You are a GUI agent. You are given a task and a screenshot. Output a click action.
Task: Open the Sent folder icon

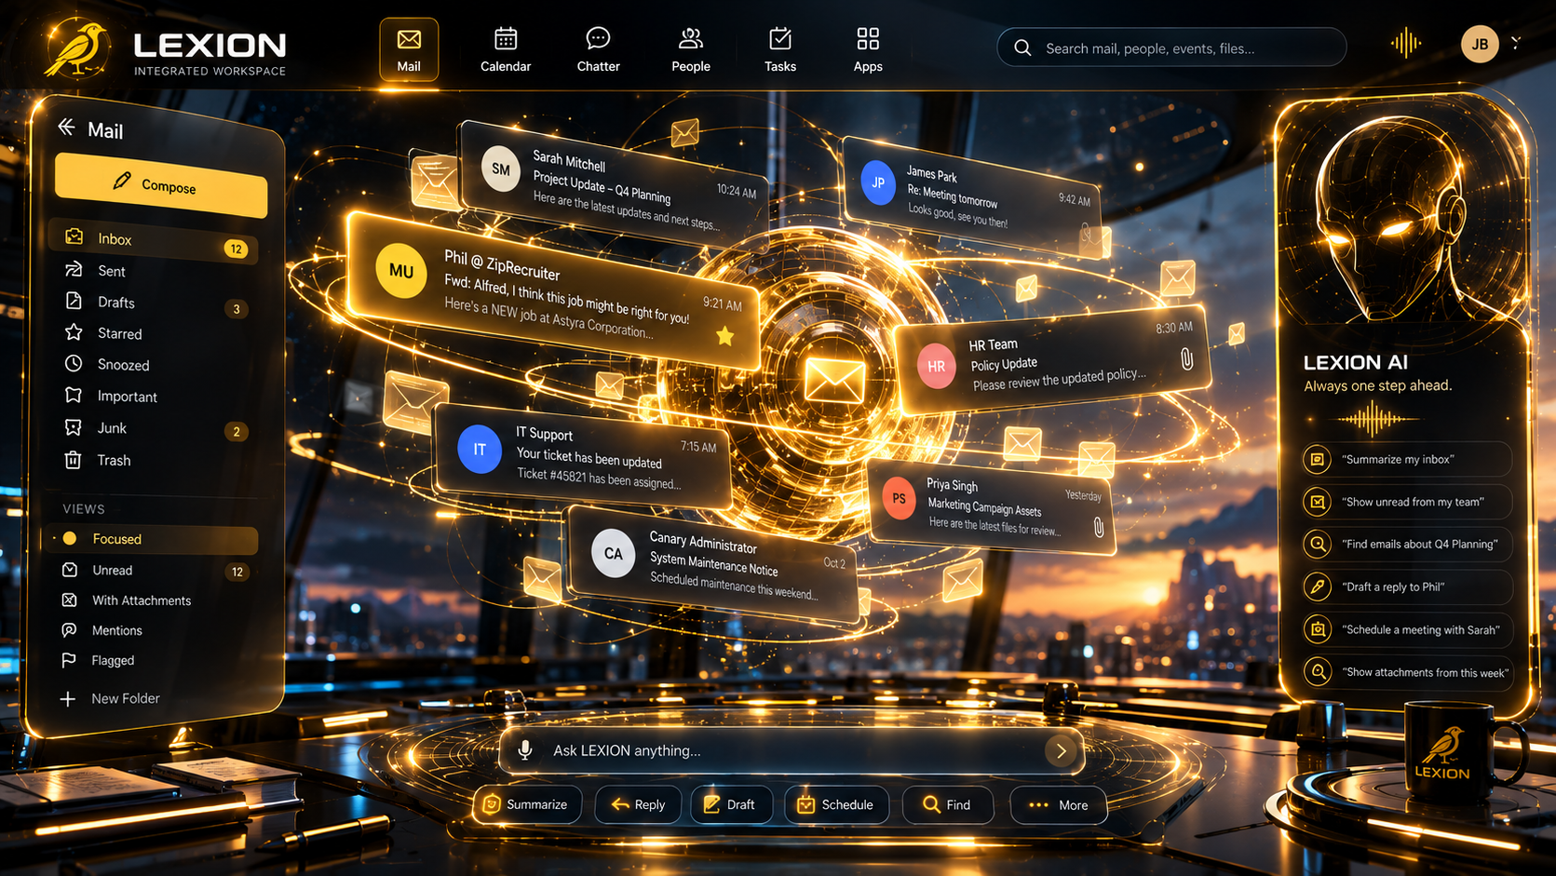[74, 270]
